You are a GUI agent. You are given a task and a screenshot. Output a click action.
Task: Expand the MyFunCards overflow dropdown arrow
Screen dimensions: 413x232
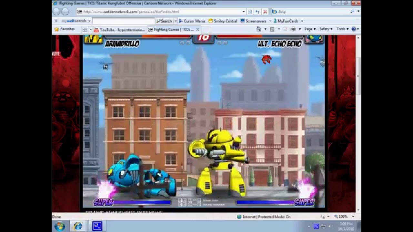point(302,21)
